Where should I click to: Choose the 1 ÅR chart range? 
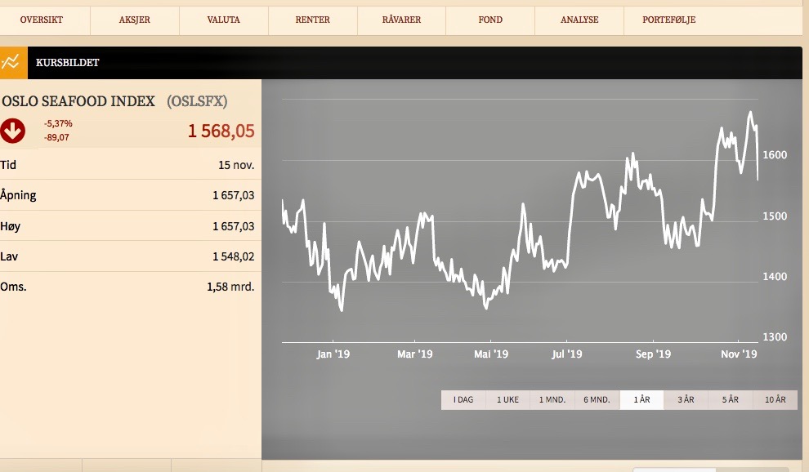pyautogui.click(x=641, y=400)
